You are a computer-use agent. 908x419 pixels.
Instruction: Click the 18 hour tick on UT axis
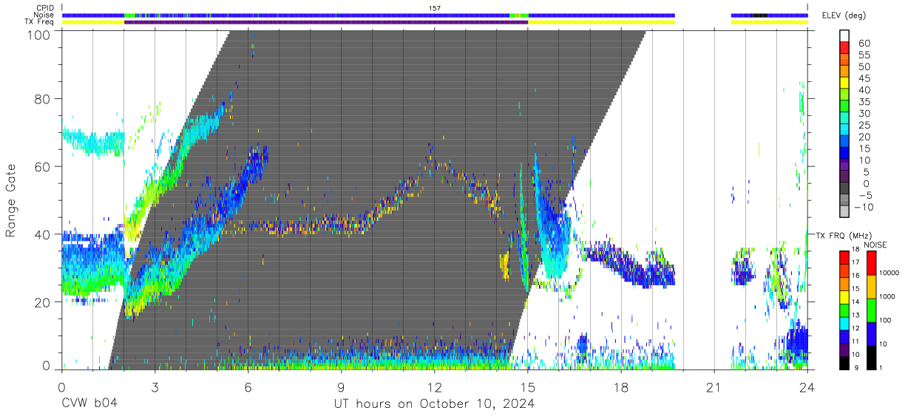coord(621,386)
